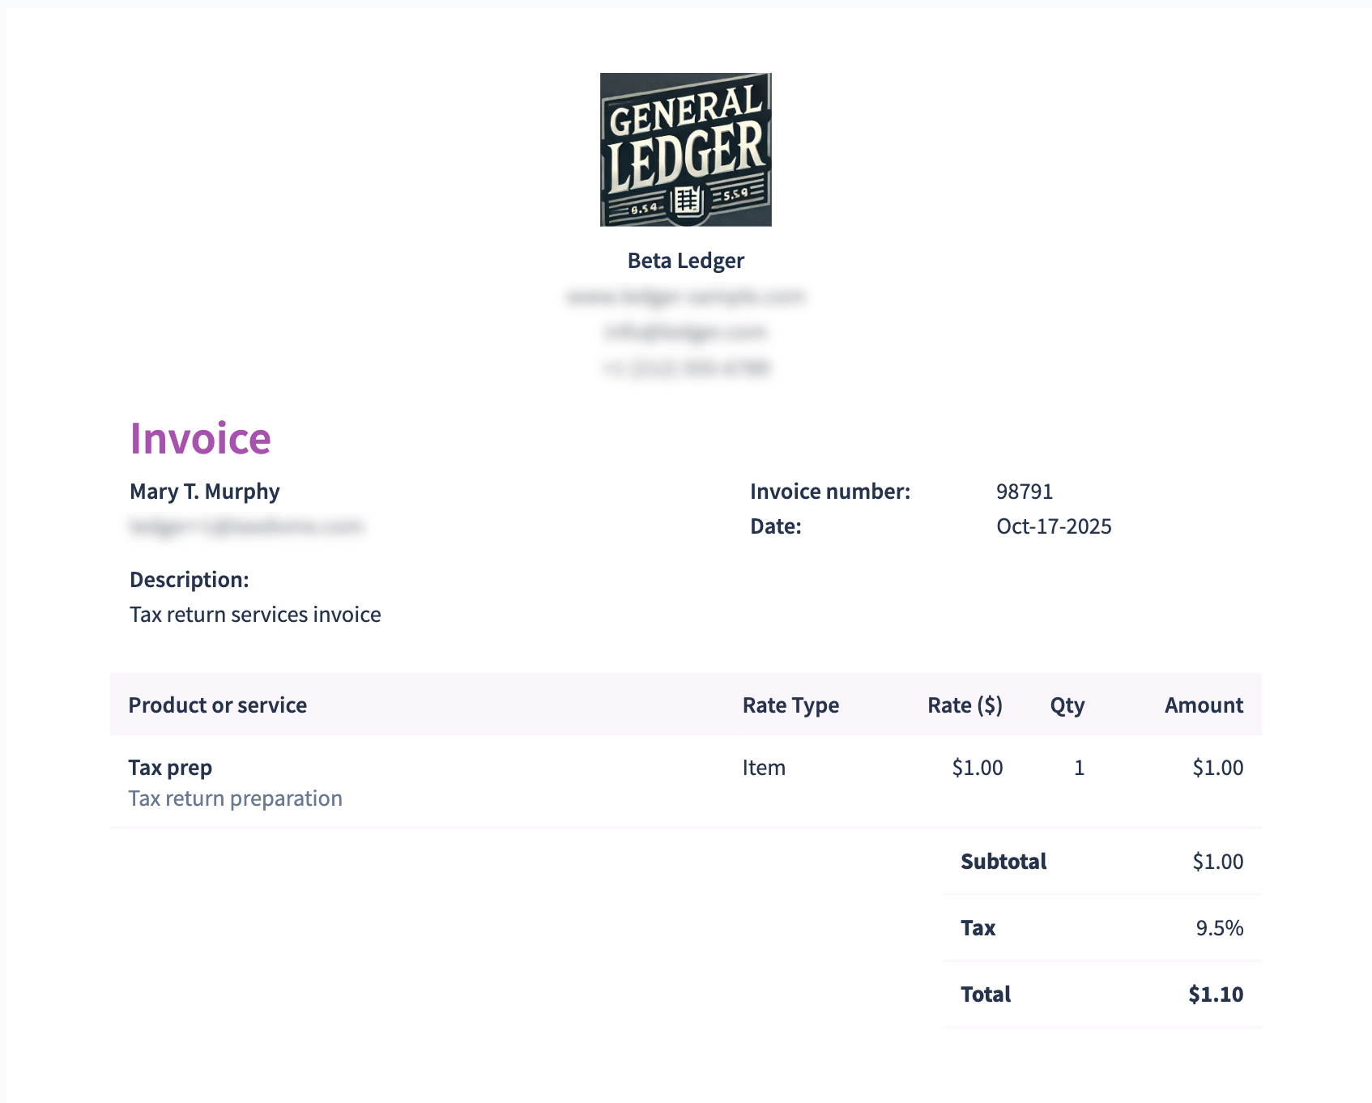Select the Tax return services invoice text
The image size is (1372, 1103).
point(255,615)
